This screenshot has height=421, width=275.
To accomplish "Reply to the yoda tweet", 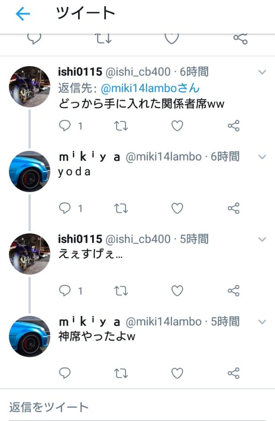I will click(65, 208).
